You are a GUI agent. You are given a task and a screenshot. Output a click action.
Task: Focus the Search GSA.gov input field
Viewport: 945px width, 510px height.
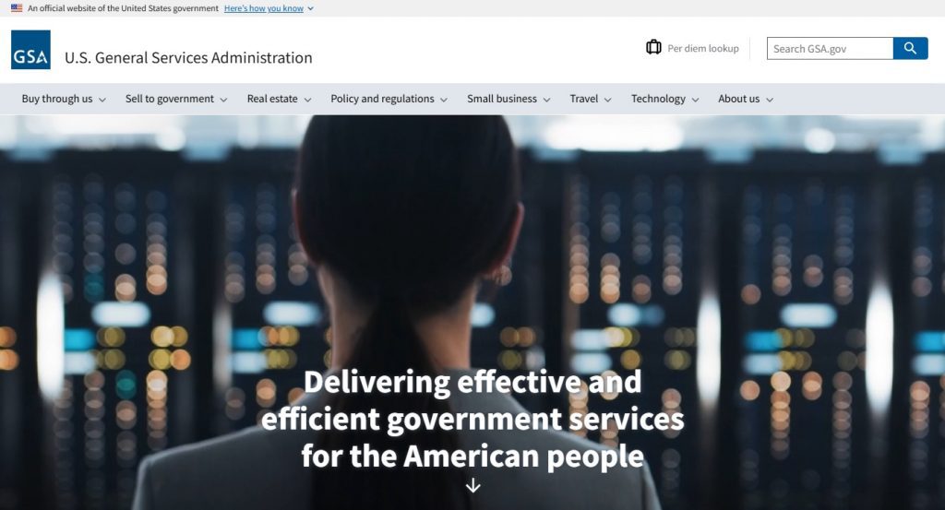[830, 48]
